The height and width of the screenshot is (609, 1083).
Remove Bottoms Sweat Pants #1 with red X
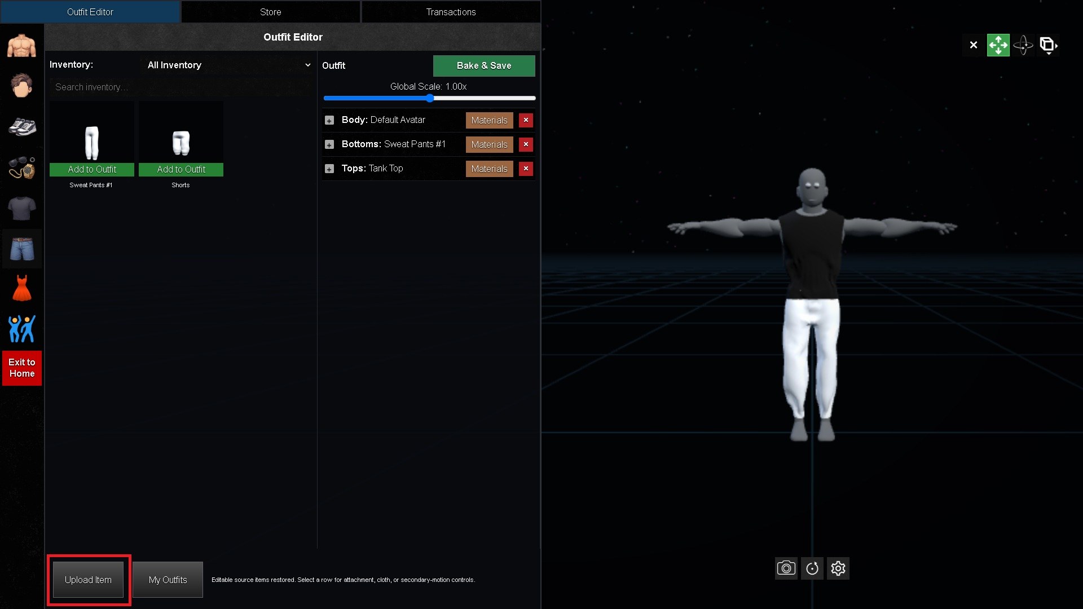click(526, 144)
